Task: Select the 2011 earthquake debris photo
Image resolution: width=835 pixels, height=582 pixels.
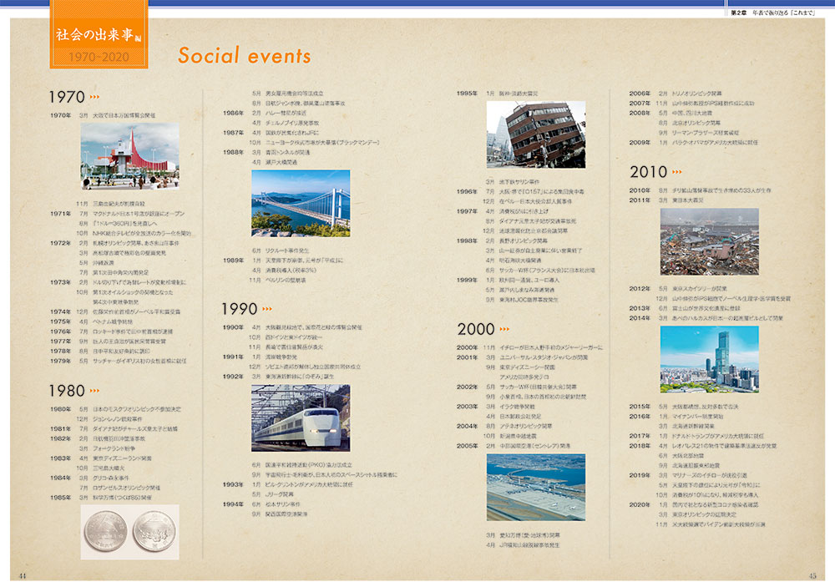Action: [x=709, y=242]
